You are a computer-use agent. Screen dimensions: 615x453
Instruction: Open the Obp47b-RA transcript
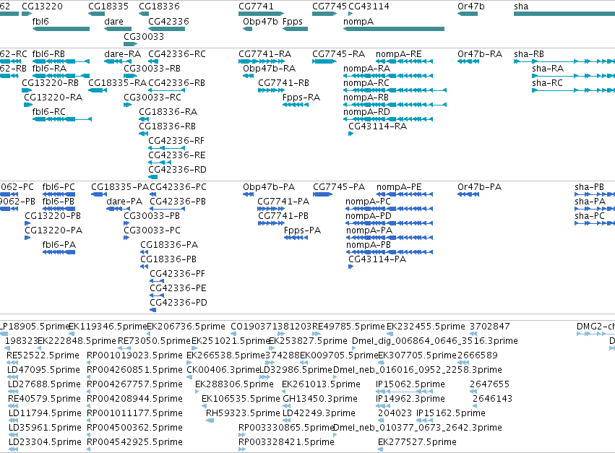[269, 68]
